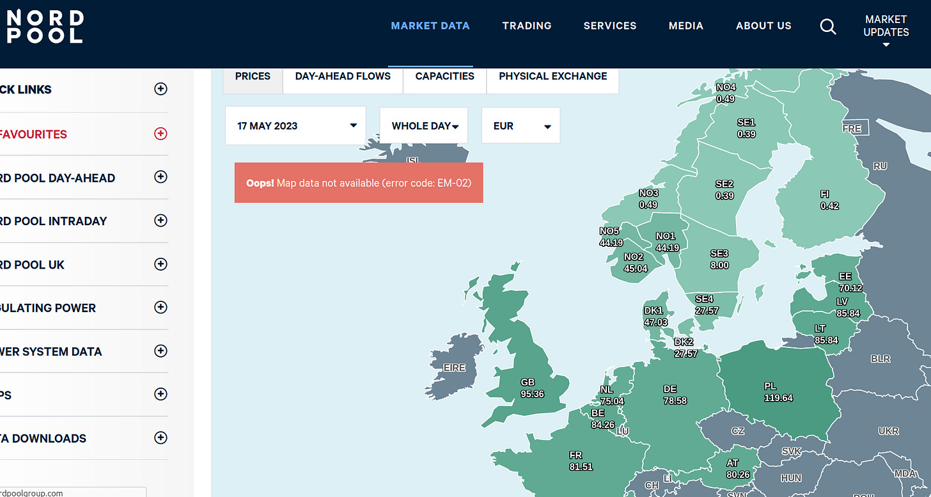Open Power System Data sidebar link
931x497 pixels.
pyautogui.click(x=51, y=352)
